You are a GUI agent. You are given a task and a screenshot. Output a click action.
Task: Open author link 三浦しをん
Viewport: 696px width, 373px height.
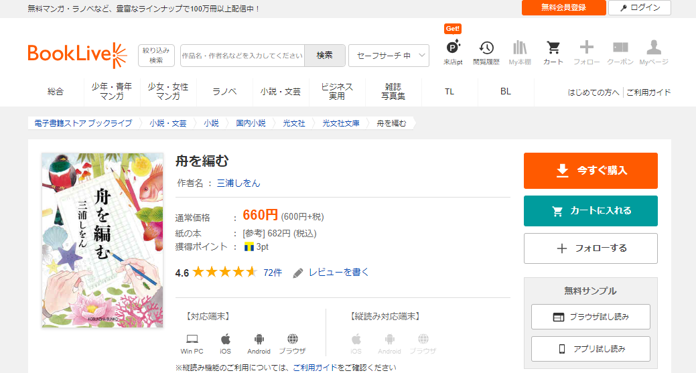click(238, 183)
